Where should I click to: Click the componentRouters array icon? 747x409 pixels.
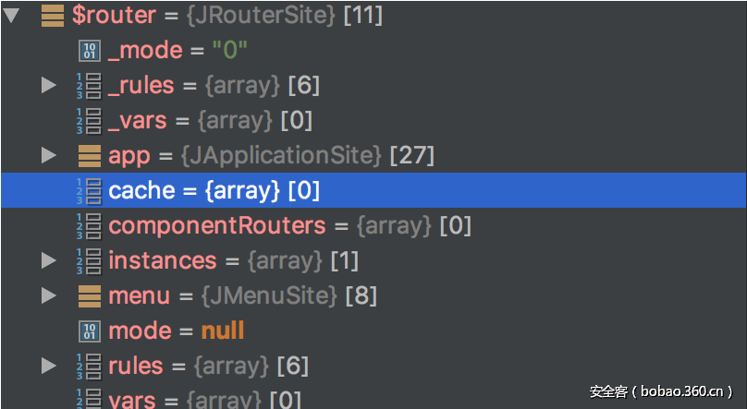click(88, 226)
